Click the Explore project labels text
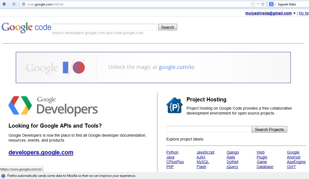The width and height of the screenshot is (309, 179). [x=185, y=139]
